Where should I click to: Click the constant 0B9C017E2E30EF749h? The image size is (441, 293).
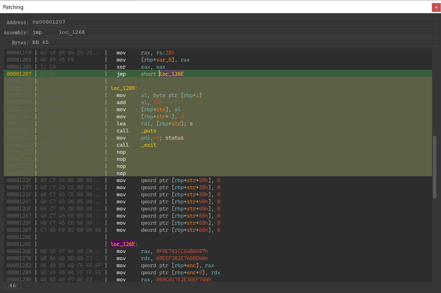[x=184, y=280]
